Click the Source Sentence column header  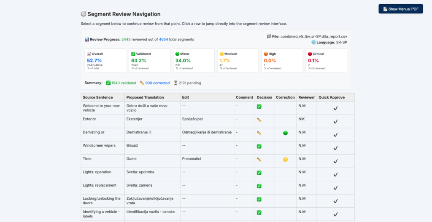pyautogui.click(x=97, y=97)
